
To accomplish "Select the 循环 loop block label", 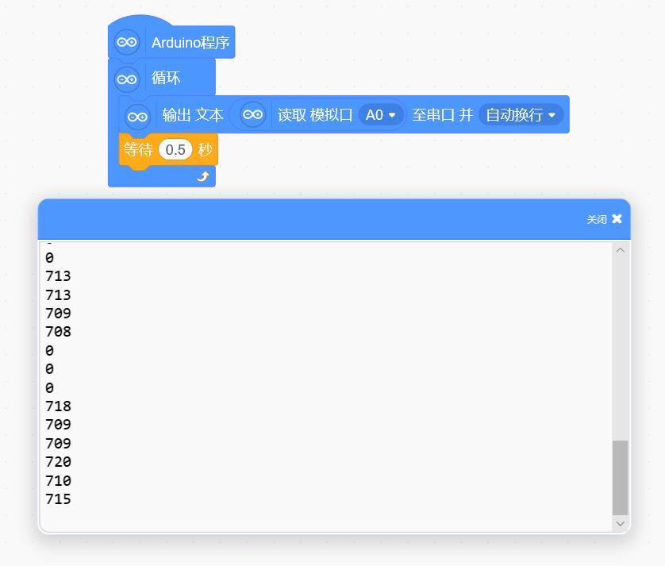I will point(166,78).
